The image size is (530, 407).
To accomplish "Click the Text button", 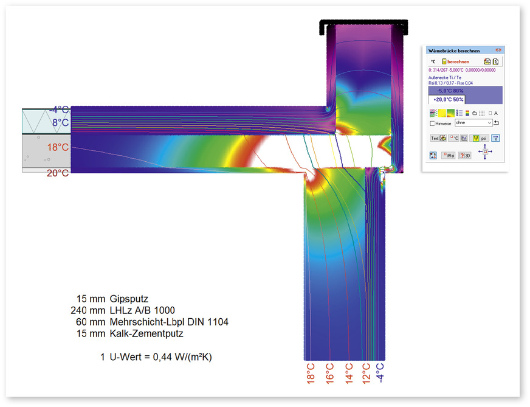I will 438,138.
